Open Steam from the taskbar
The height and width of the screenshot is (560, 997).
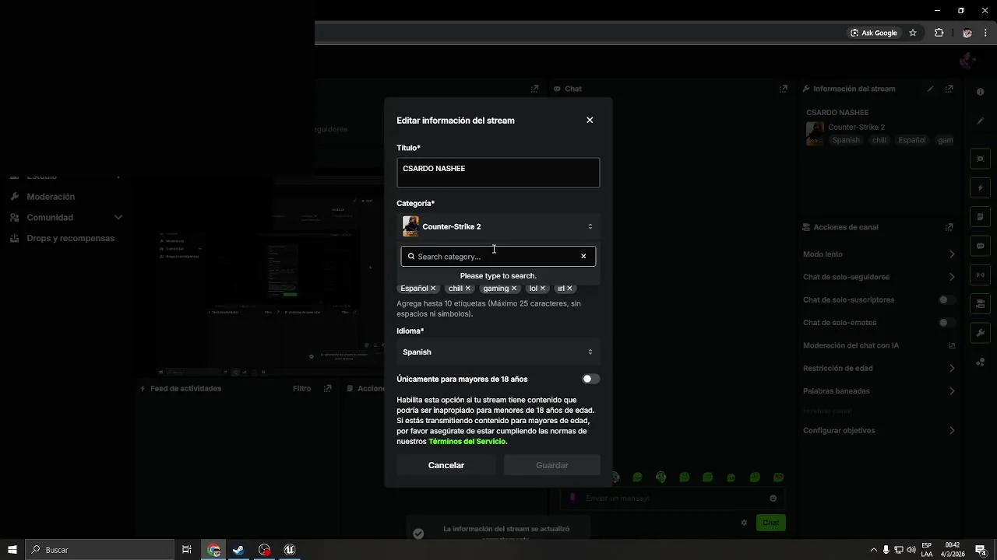pyautogui.click(x=238, y=550)
